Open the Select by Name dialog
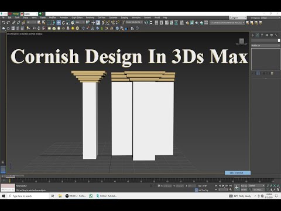 pos(44,23)
